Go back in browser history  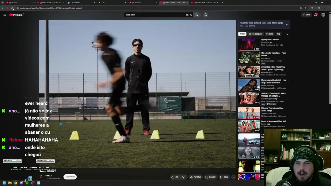coord(3,8)
